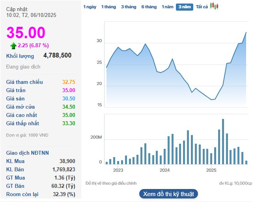254x202 pixels.
Task: Click the large 35.00 current price
Action: coord(26,33)
